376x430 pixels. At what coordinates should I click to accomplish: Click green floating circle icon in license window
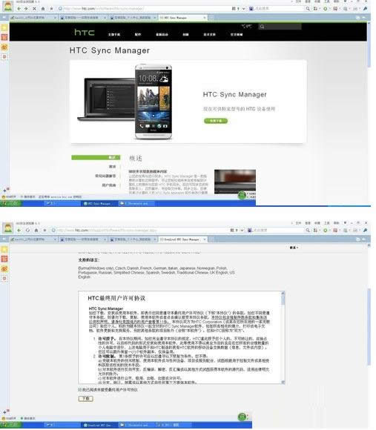coord(242,417)
